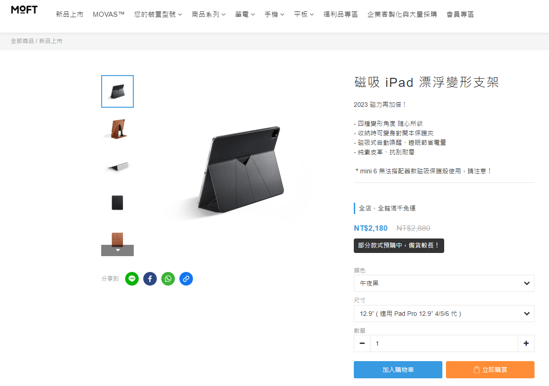
Task: Share product on Facebook
Action: click(x=150, y=279)
